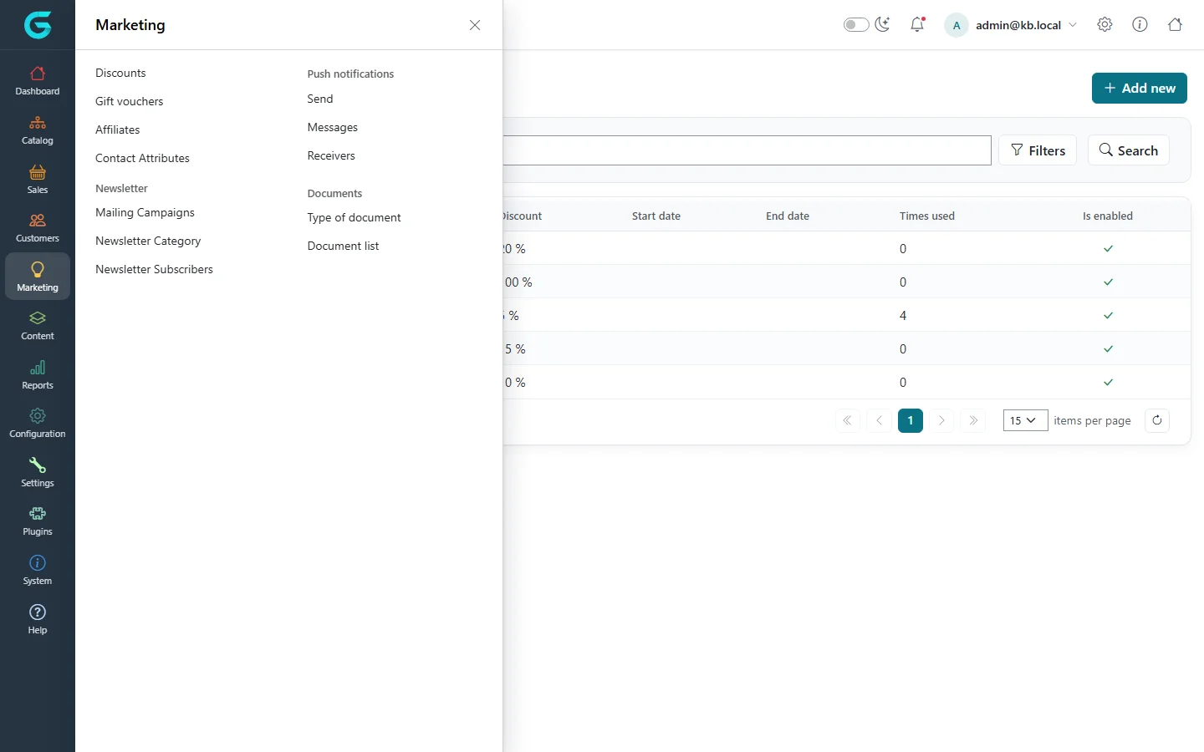1204x752 pixels.
Task: Focus the search input field
Action: (747, 150)
